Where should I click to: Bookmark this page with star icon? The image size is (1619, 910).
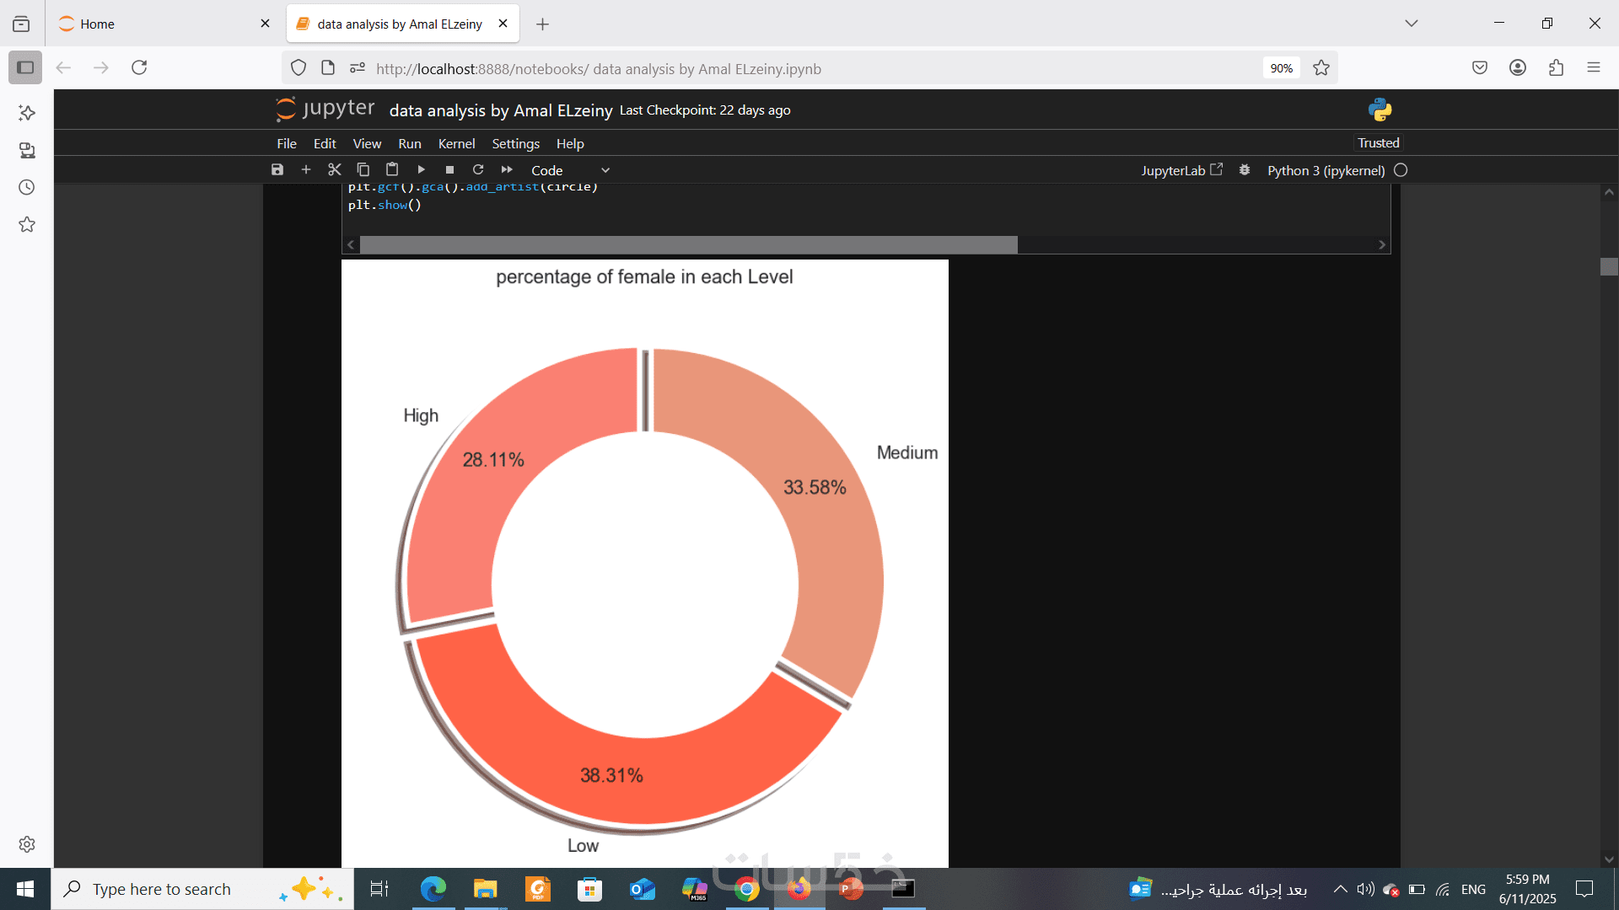(x=1321, y=68)
